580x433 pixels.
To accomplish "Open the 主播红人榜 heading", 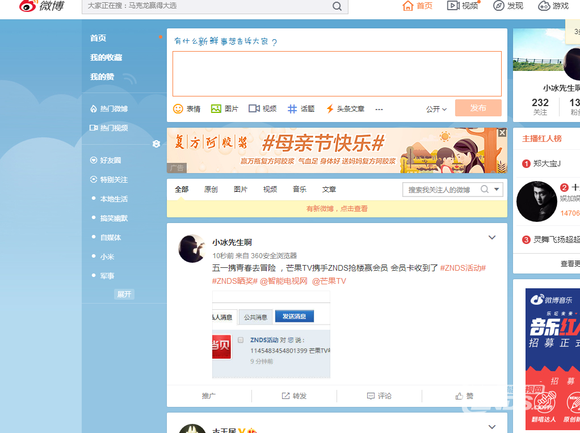I will 542,138.
